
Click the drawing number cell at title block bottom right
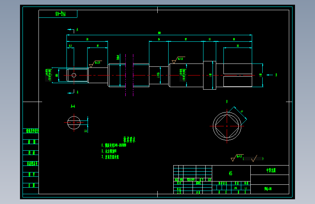(x=270, y=189)
